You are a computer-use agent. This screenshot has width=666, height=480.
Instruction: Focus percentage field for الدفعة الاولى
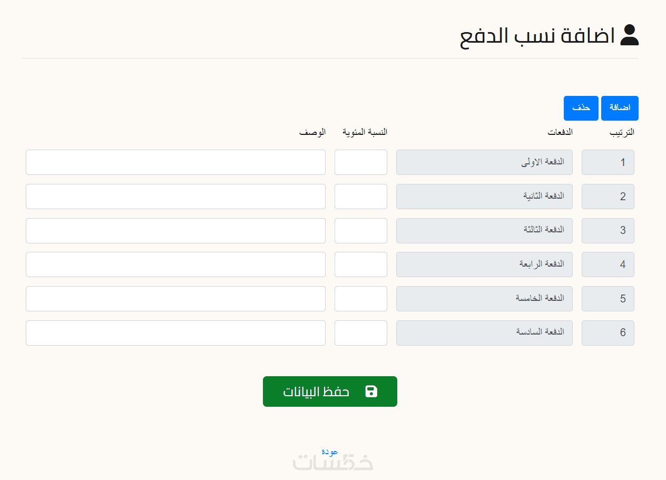(x=361, y=162)
